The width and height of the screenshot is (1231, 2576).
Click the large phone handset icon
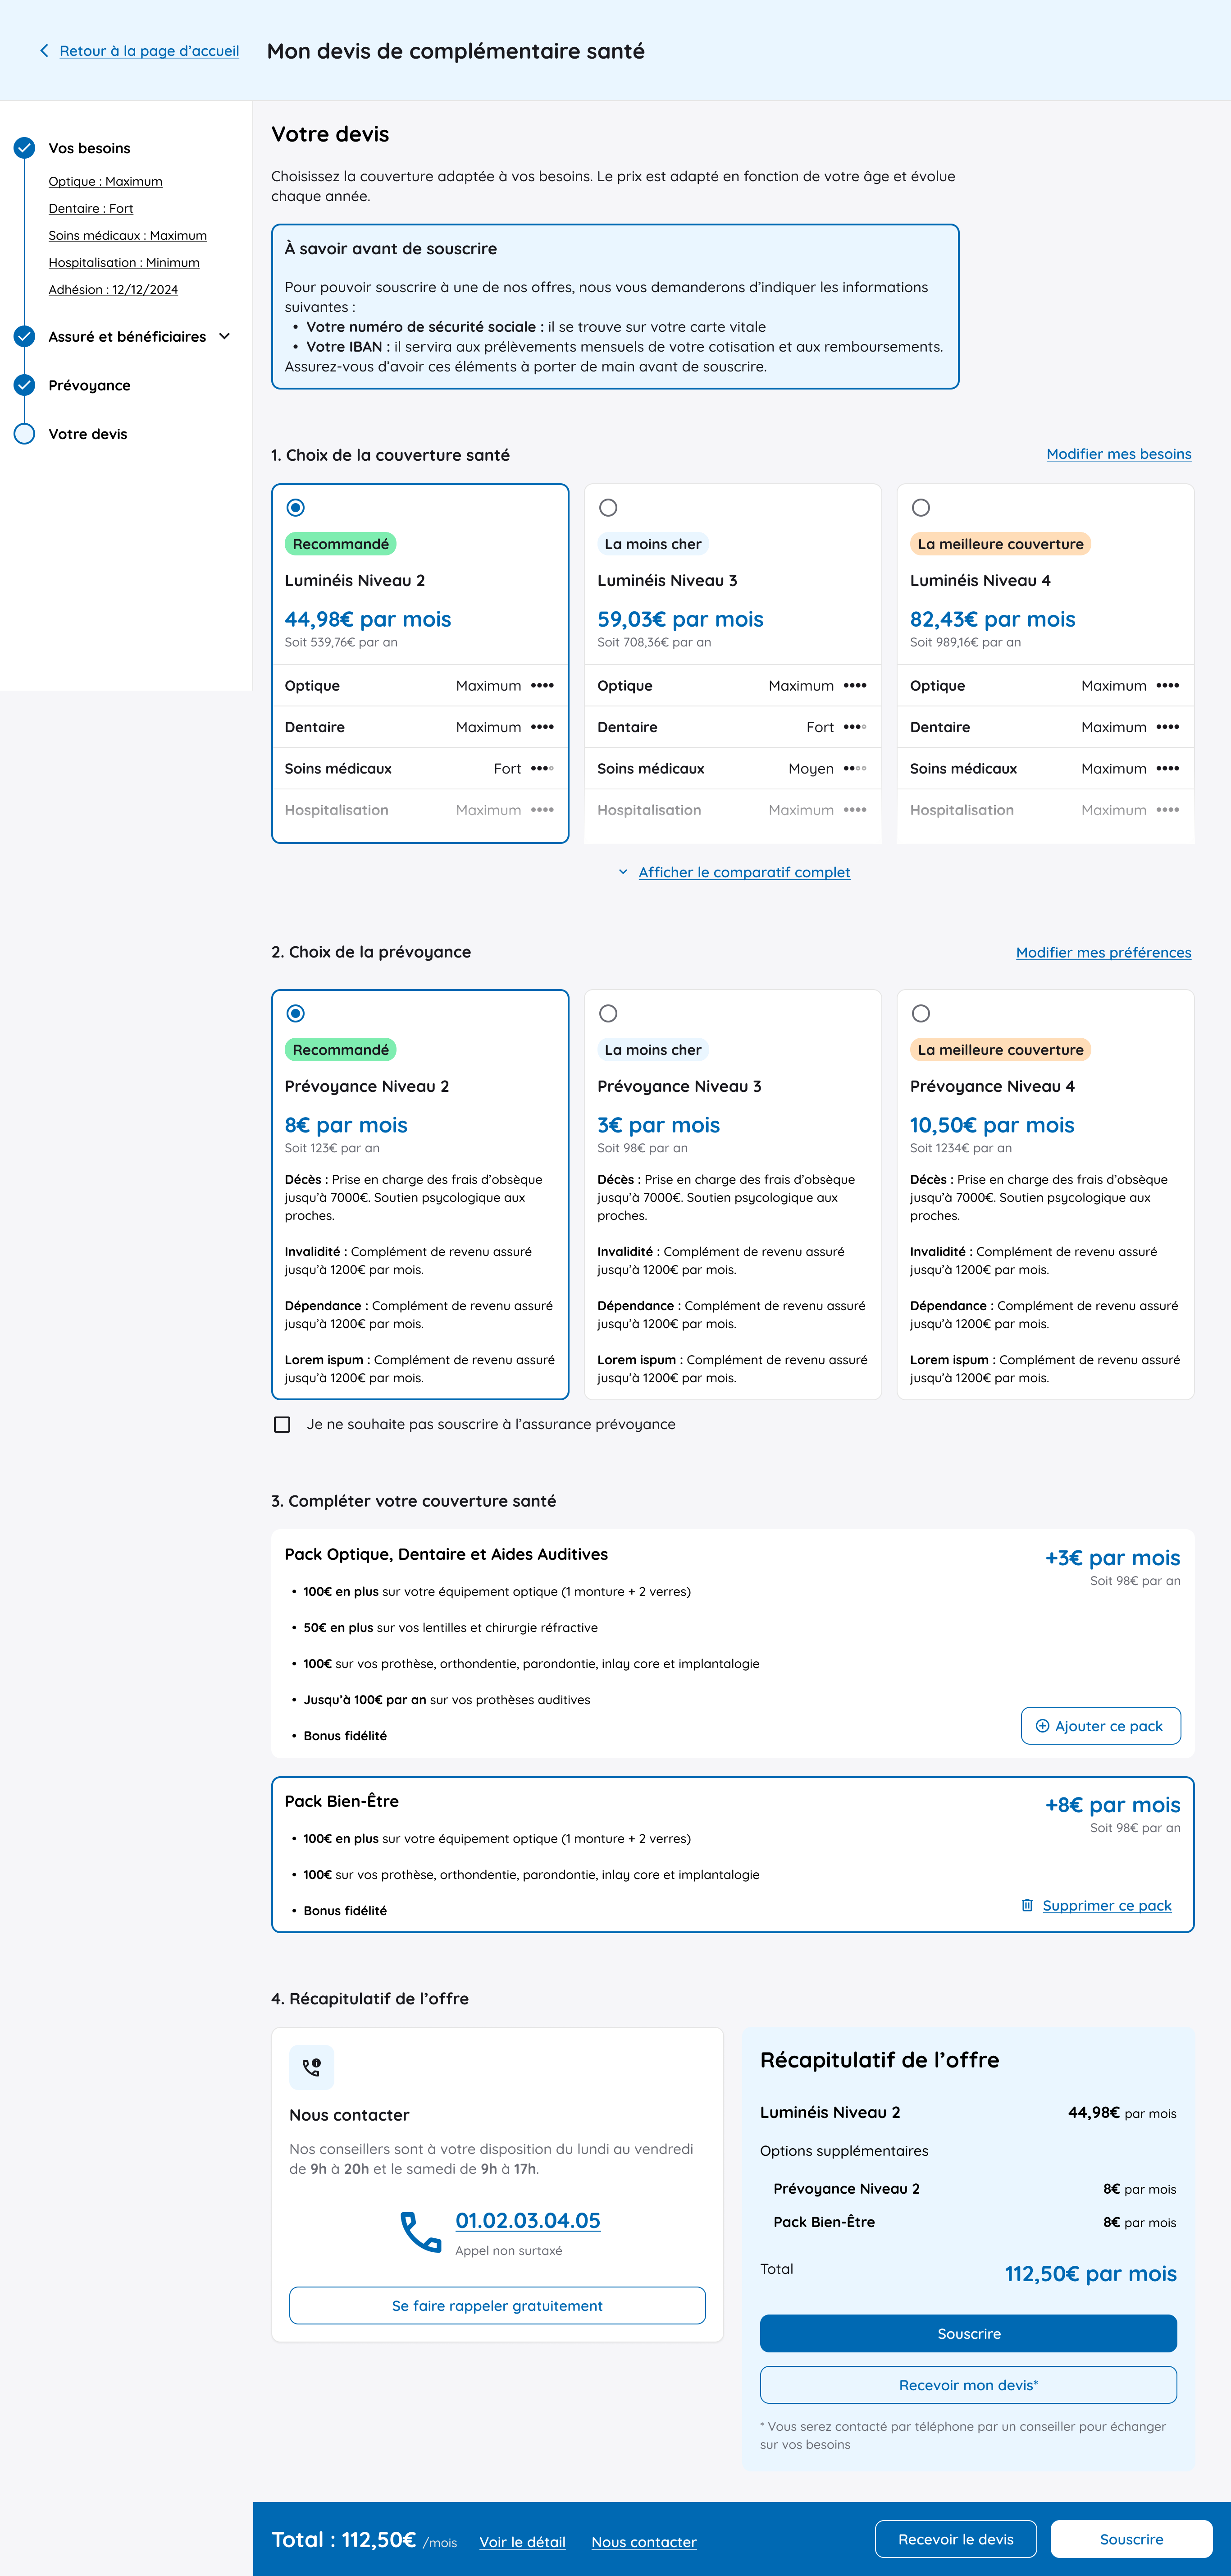click(x=421, y=2232)
